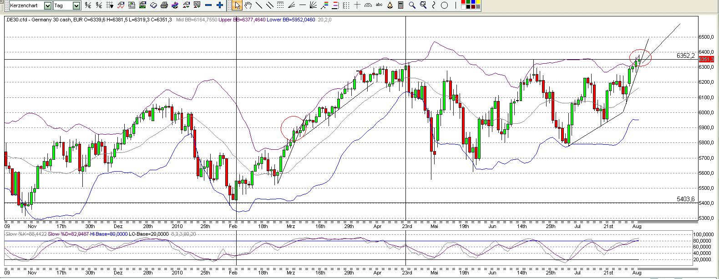Select the arrow pointer tool
This screenshot has height=279, width=719.
coord(237,5)
